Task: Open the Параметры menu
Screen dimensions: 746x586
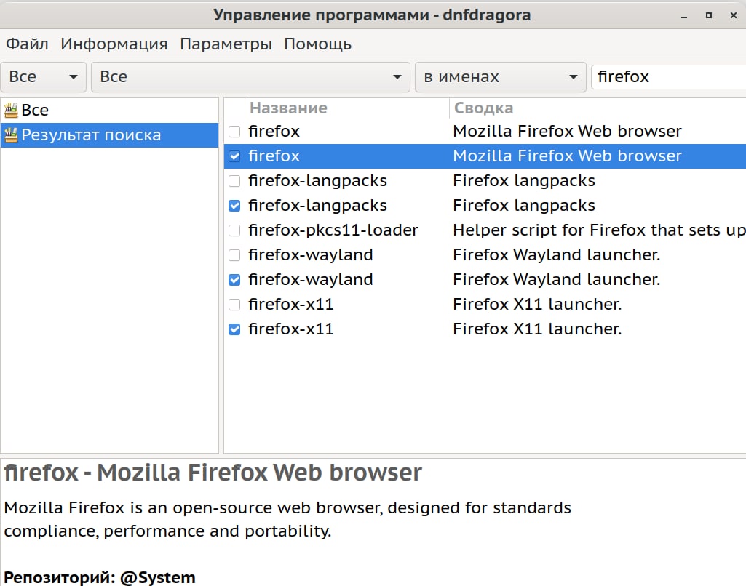Action: [226, 44]
